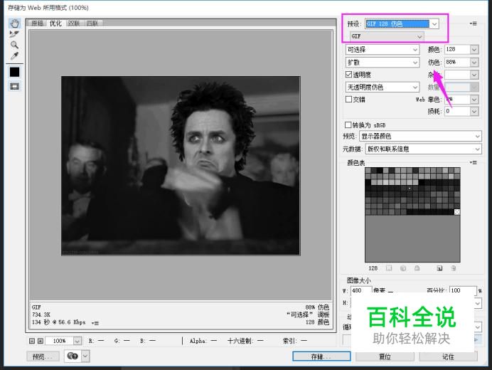The image size is (492, 370).
Task: Click the new color icon in color table
Action: (x=439, y=268)
